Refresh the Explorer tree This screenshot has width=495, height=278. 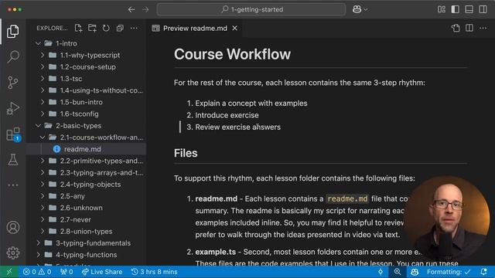coord(106,28)
